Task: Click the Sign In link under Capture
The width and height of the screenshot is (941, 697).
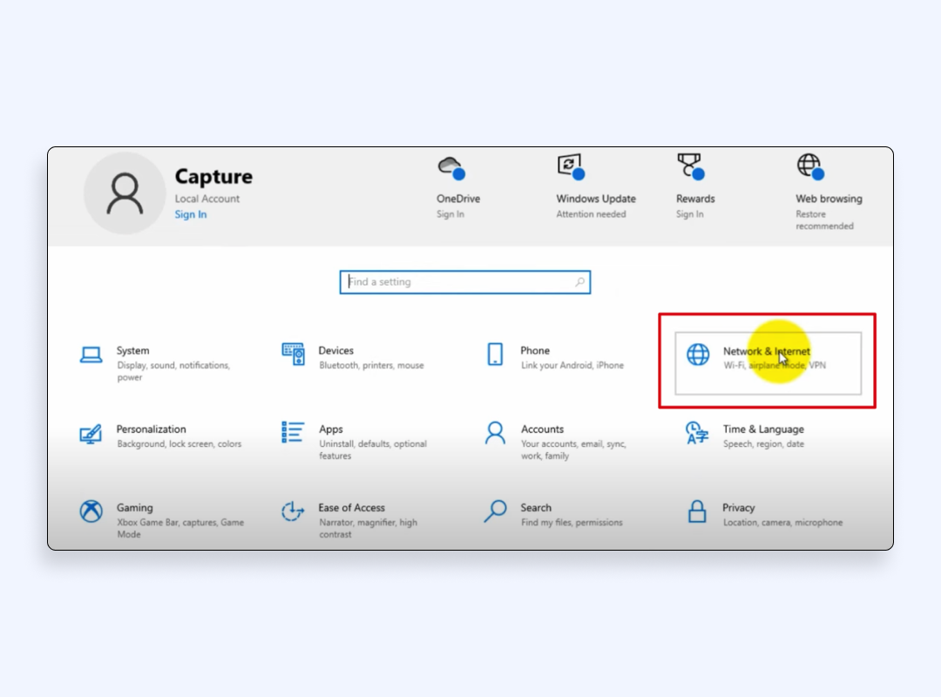Action: click(x=191, y=215)
